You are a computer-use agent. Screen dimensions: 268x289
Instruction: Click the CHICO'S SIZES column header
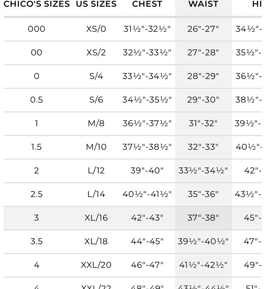(x=37, y=4)
